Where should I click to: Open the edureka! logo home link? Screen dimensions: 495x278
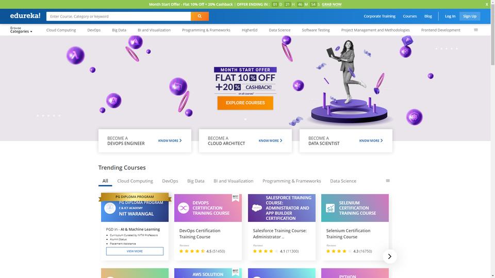coord(25,16)
